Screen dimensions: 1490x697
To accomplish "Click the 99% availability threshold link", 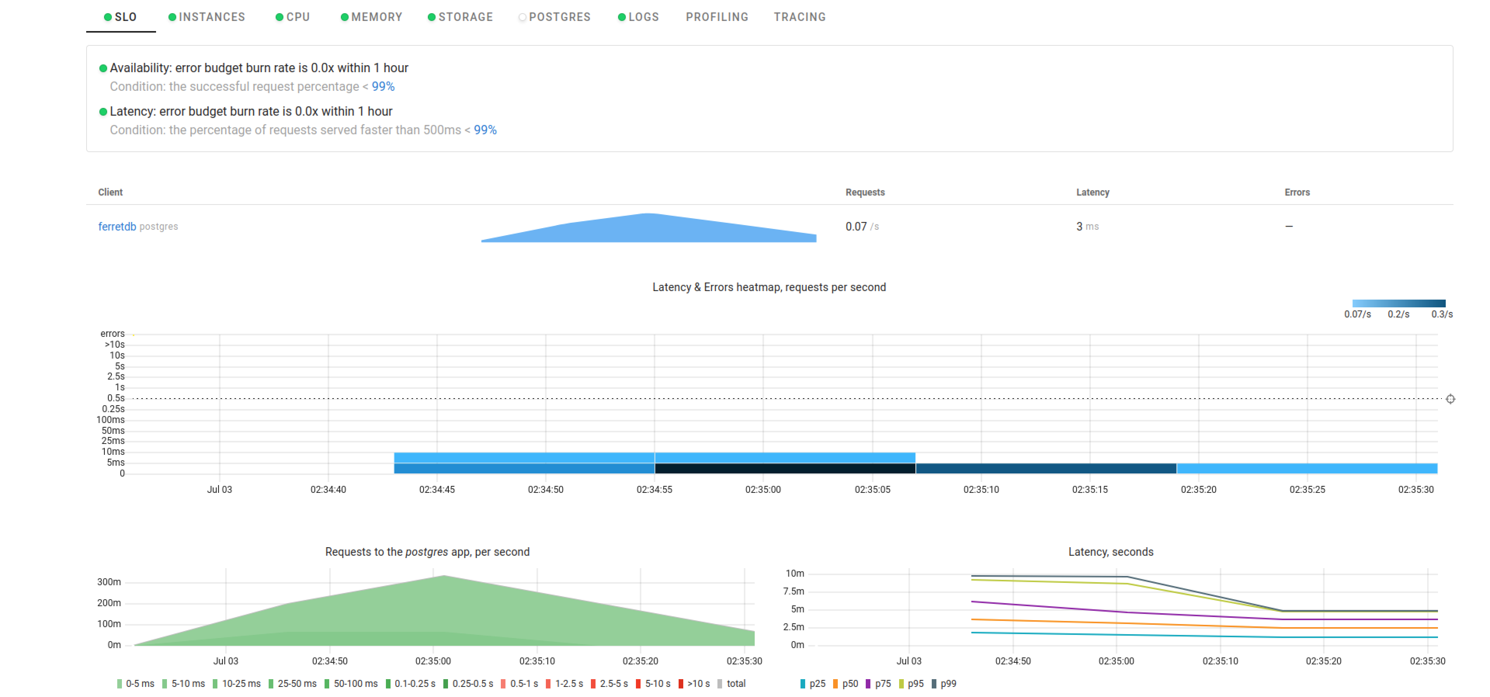I will point(383,87).
